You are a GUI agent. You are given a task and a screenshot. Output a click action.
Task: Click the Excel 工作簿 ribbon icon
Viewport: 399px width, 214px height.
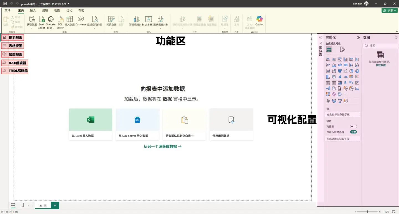(x=42, y=19)
